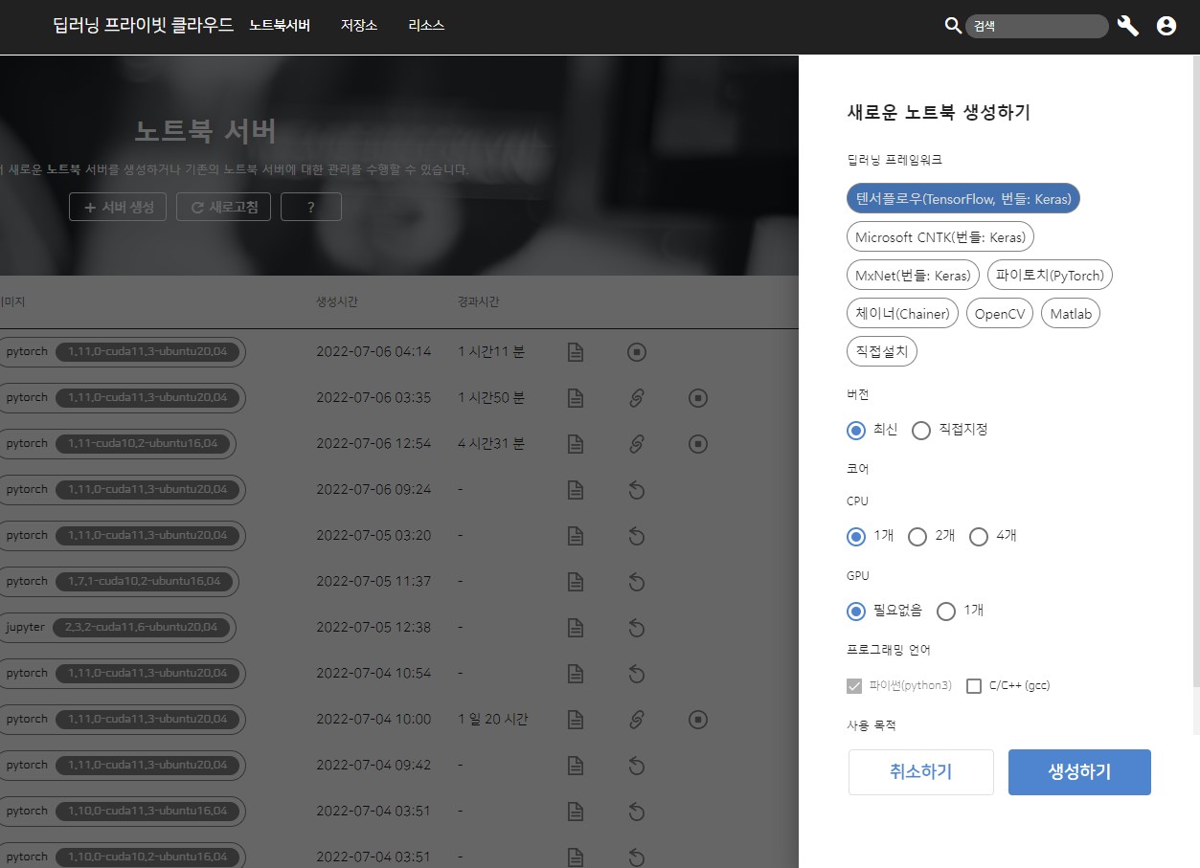Image resolution: width=1200 pixels, height=868 pixels.
Task: View document icon for 2022-07-06 12:54 row
Action: tap(576, 443)
